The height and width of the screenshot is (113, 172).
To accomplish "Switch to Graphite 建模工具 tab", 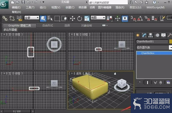I will point(20,26).
